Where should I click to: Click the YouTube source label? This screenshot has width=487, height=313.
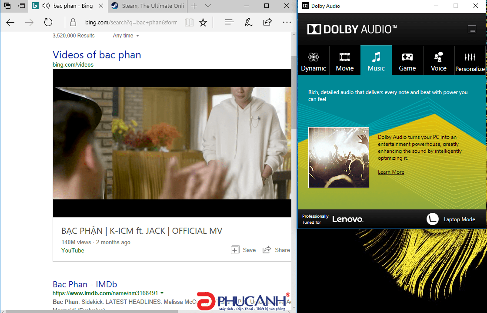click(73, 250)
